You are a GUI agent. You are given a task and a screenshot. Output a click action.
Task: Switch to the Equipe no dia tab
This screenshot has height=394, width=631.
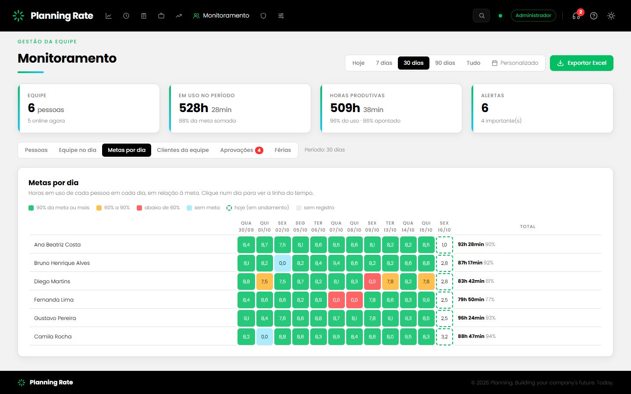(78, 150)
